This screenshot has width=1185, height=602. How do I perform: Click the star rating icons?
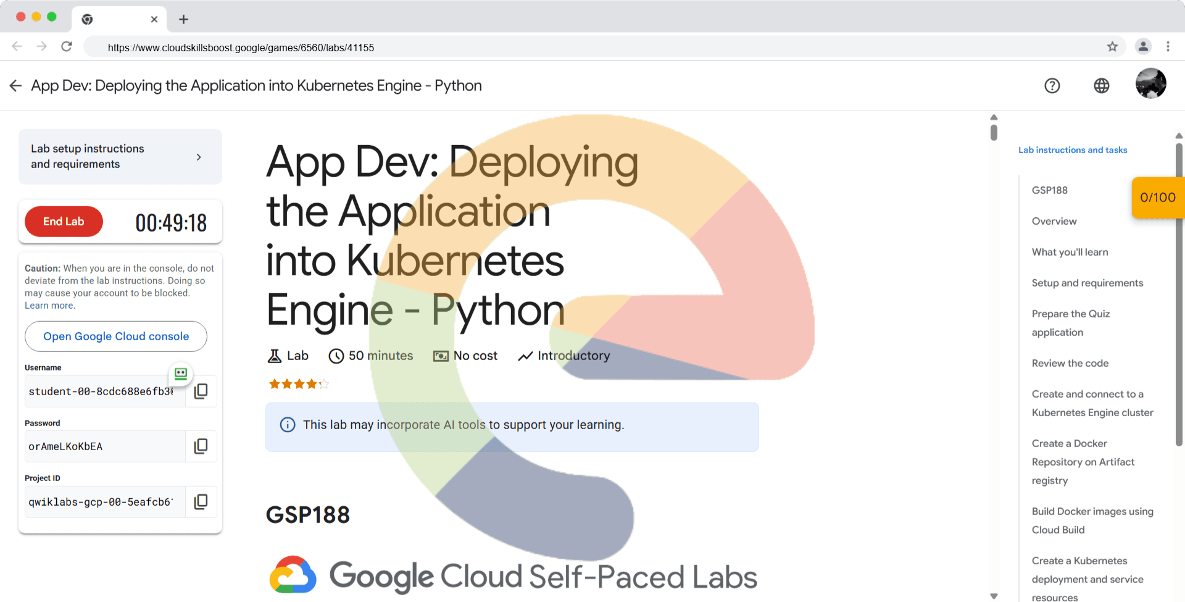pos(299,384)
